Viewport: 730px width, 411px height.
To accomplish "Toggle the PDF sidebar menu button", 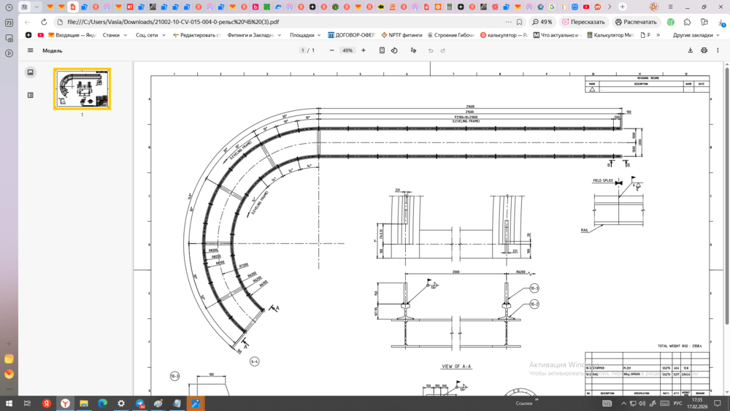I will [30, 50].
